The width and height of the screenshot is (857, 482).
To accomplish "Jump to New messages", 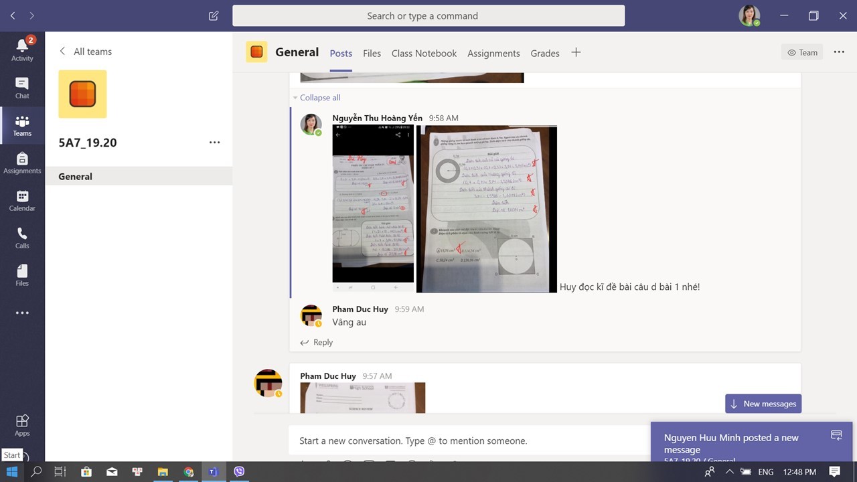I will tap(763, 404).
